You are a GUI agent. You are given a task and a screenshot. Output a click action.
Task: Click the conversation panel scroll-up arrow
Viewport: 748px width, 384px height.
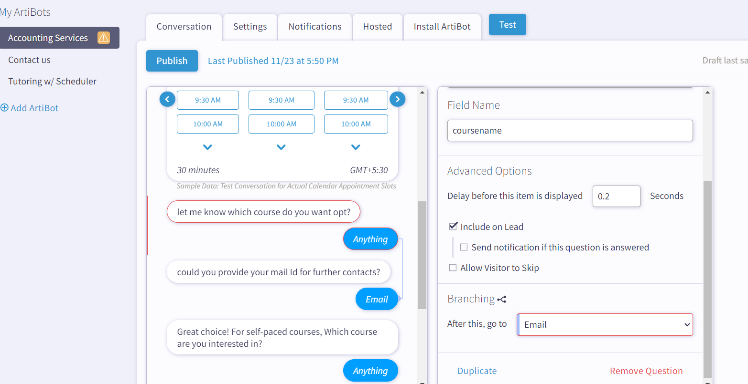[422, 92]
